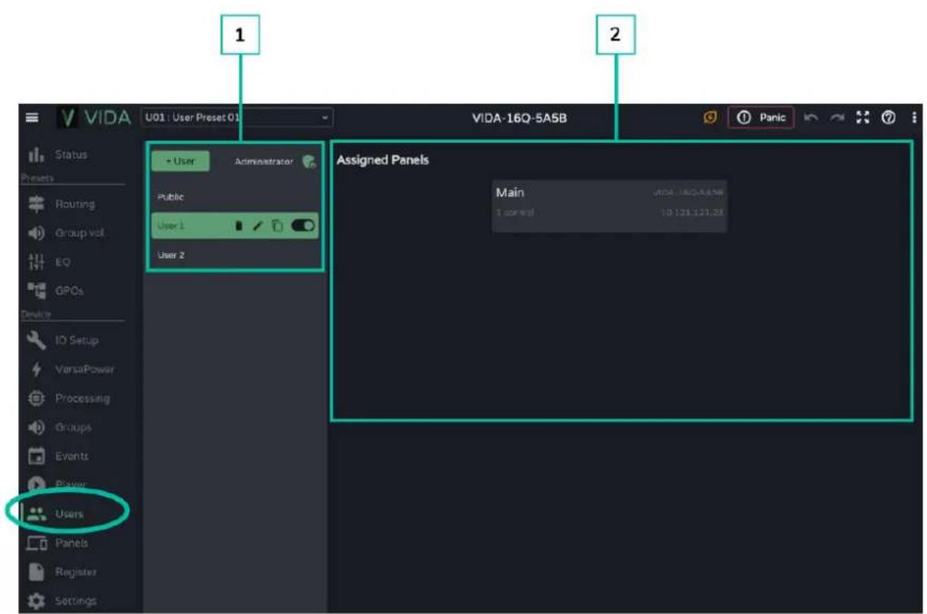The image size is (927, 614).
Task: Click the Assigned Panels heading
Action: [x=382, y=160]
